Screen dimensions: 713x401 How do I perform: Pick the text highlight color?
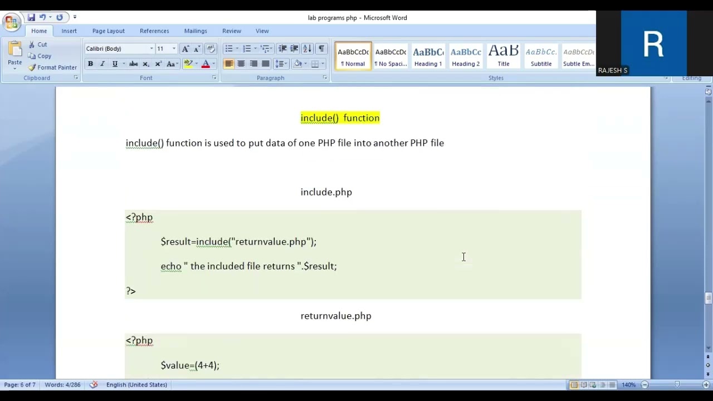click(x=188, y=64)
